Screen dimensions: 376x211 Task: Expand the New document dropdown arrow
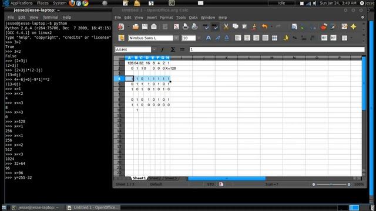[x=128, y=26]
